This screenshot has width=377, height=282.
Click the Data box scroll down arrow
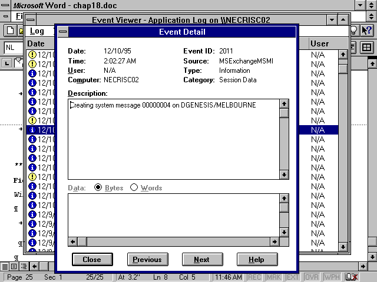coord(284,232)
